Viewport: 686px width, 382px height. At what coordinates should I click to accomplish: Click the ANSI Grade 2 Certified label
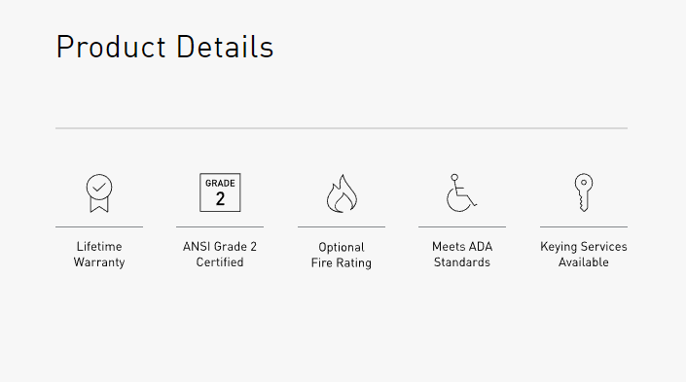220,255
